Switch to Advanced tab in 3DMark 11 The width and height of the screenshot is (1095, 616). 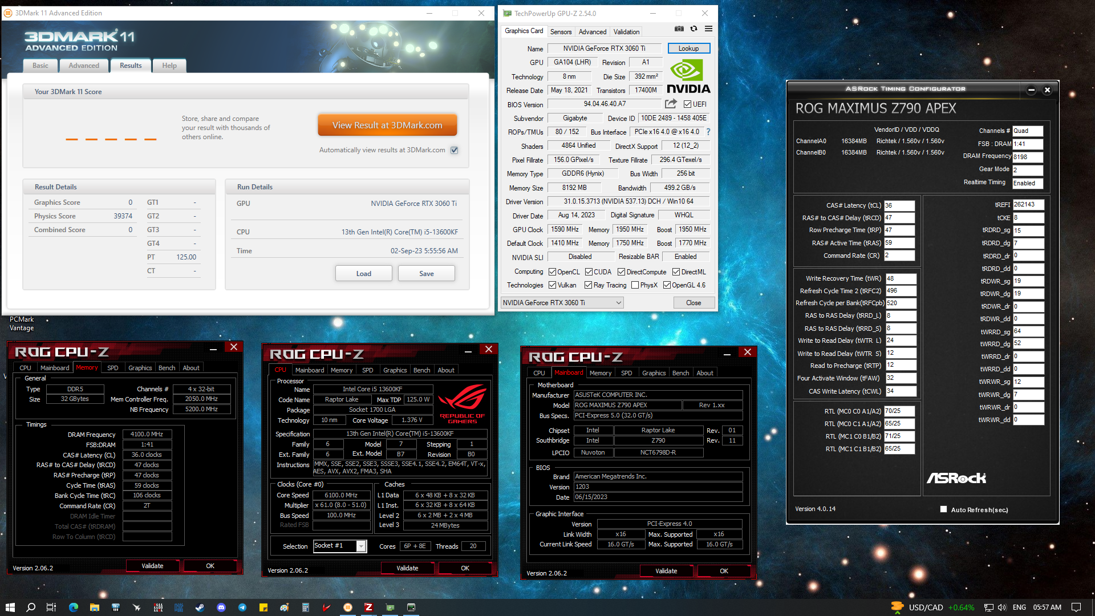tap(84, 66)
